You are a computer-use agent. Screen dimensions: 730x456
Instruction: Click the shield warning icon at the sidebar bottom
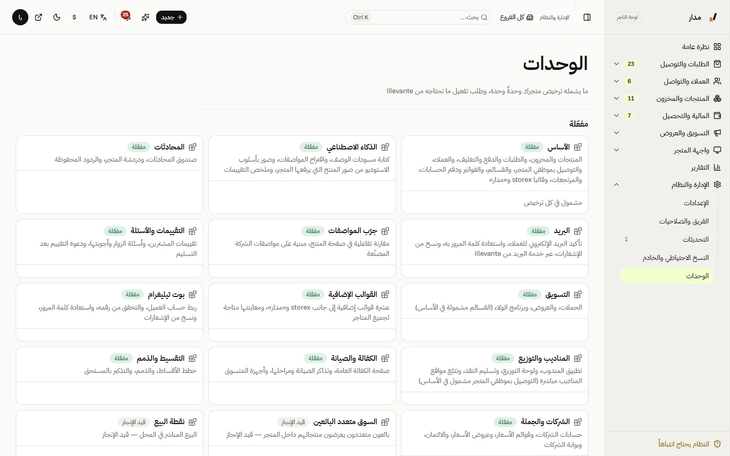coord(717,444)
